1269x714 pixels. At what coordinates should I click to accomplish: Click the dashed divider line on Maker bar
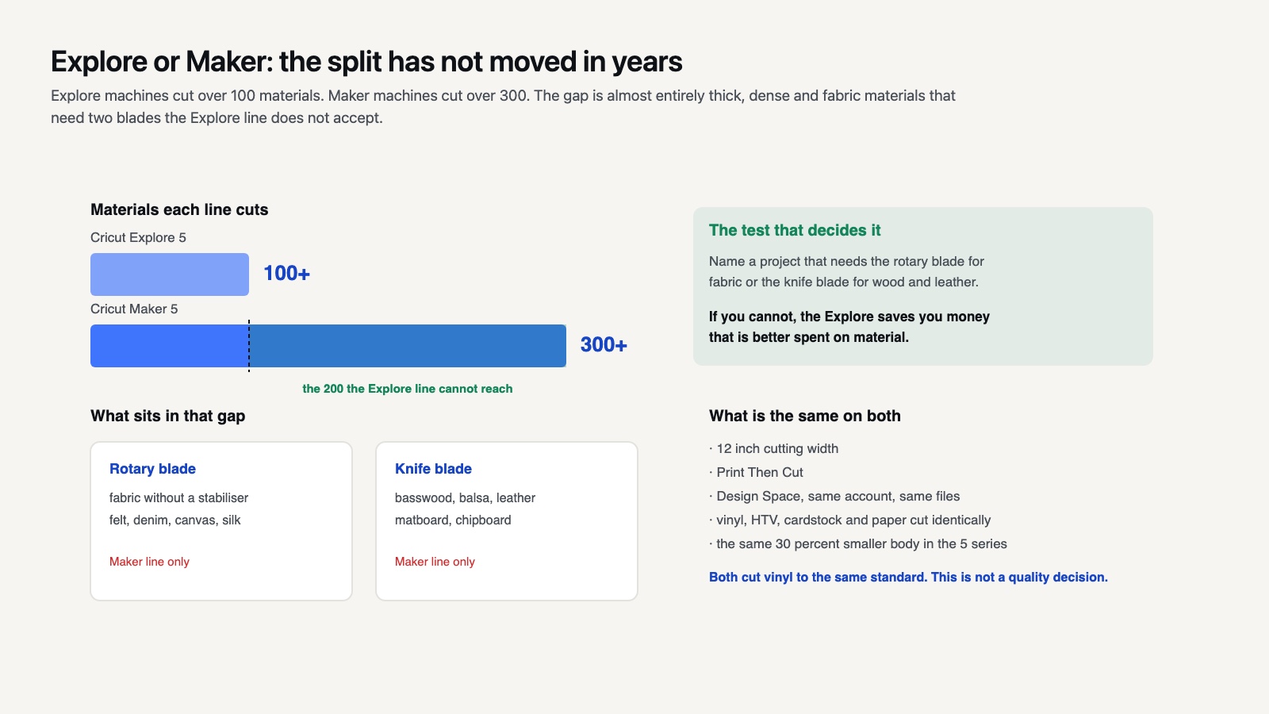(249, 346)
